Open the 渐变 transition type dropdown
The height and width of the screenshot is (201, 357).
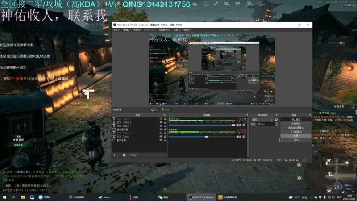(262, 120)
